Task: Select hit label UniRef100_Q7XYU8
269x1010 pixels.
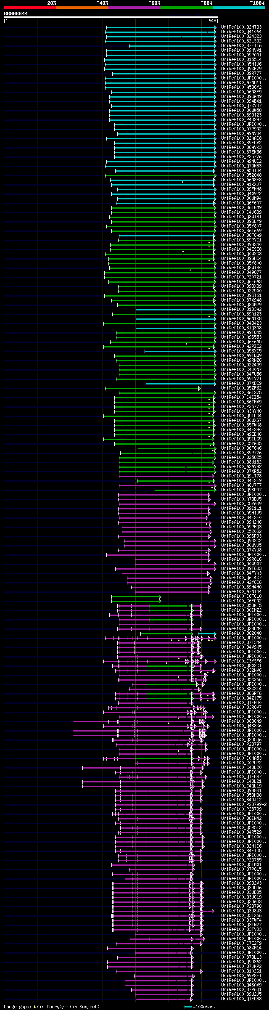Action: click(x=241, y=550)
